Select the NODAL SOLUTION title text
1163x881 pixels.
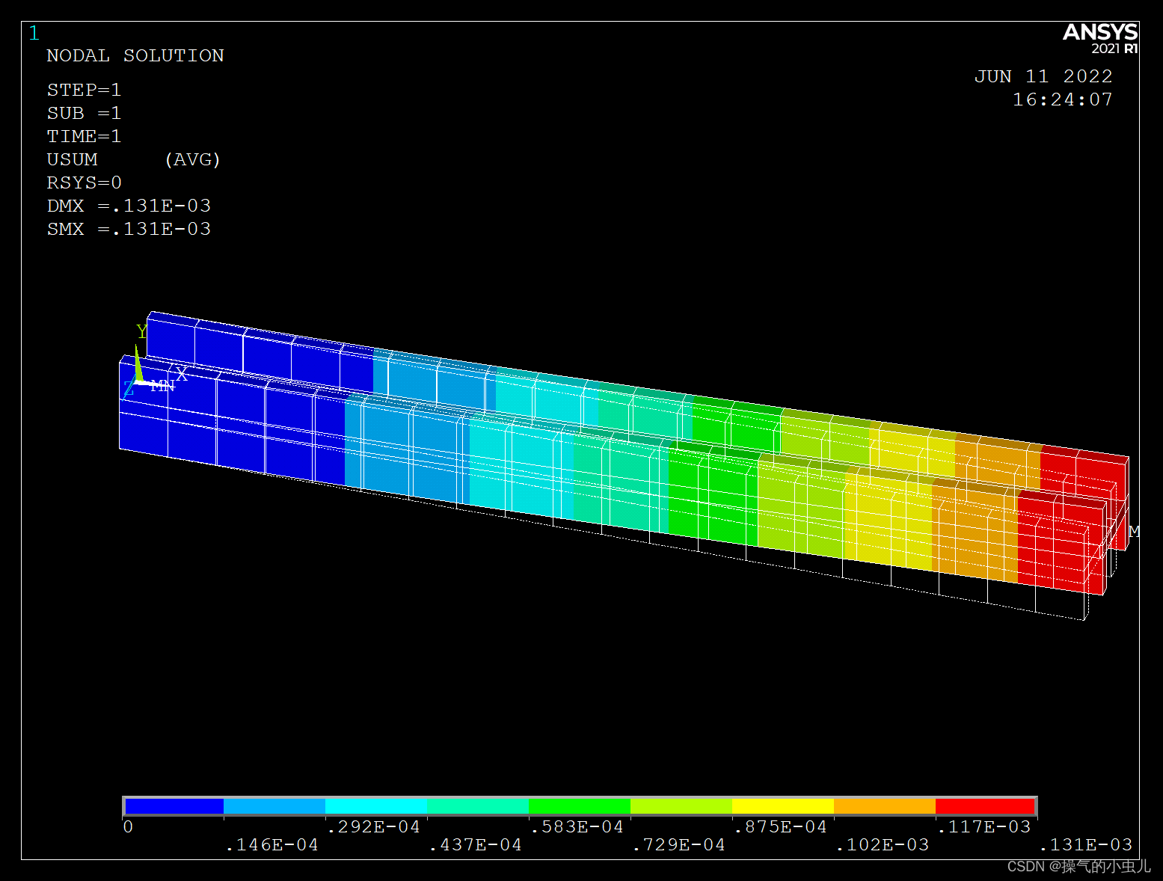coord(135,55)
